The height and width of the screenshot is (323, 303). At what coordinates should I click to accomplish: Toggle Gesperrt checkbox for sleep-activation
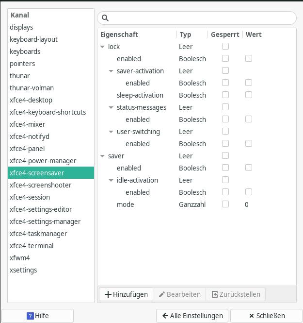(x=225, y=95)
